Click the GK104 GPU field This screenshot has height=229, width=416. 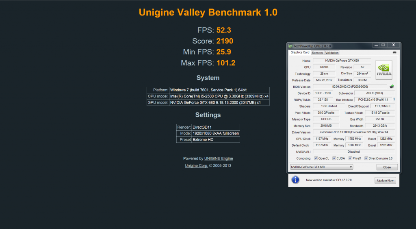pyautogui.click(x=324, y=67)
